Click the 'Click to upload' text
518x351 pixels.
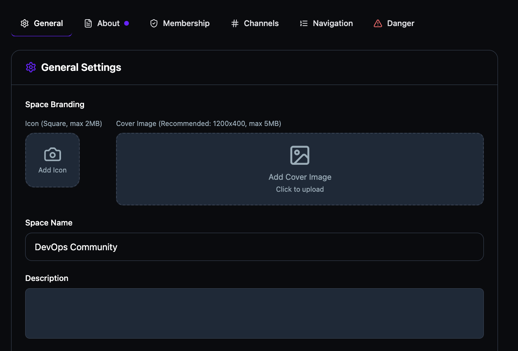pyautogui.click(x=300, y=189)
